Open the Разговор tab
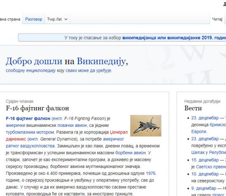The height and width of the screenshot is (196, 226). point(33,19)
